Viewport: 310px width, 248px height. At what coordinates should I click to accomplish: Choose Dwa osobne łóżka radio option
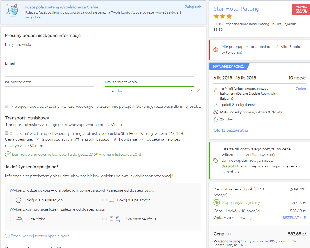[x=104, y=219]
